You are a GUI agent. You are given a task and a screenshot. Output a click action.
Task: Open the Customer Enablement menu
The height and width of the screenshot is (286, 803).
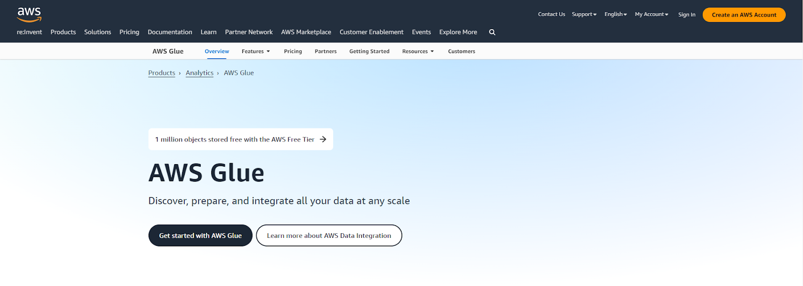point(371,32)
